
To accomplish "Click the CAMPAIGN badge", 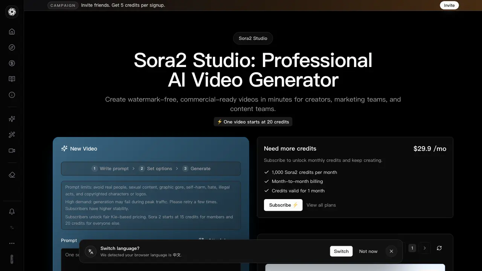I will pyautogui.click(x=63, y=5).
